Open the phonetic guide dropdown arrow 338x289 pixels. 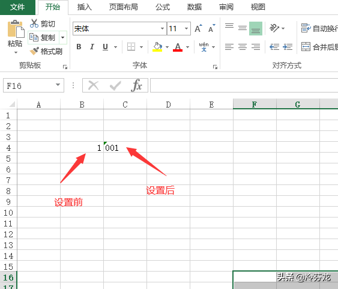click(213, 47)
